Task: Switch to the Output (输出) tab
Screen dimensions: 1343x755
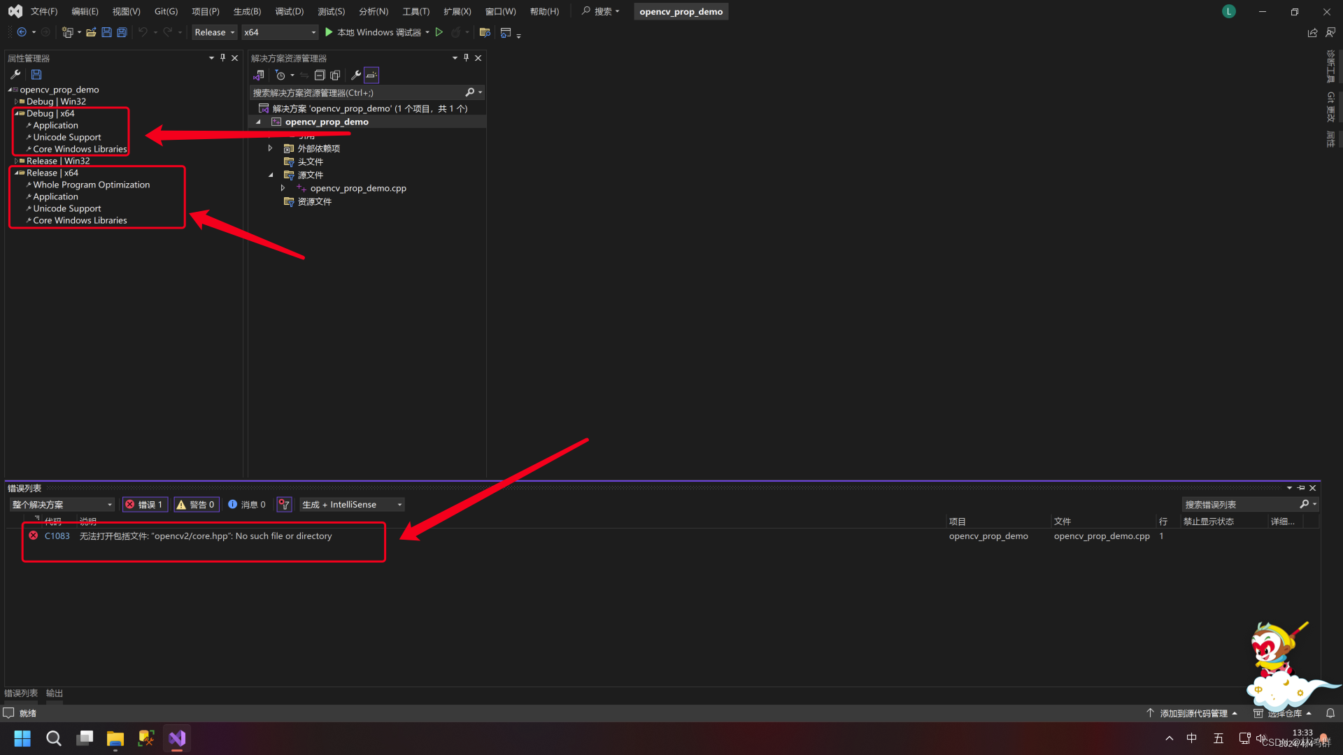Action: coord(55,693)
